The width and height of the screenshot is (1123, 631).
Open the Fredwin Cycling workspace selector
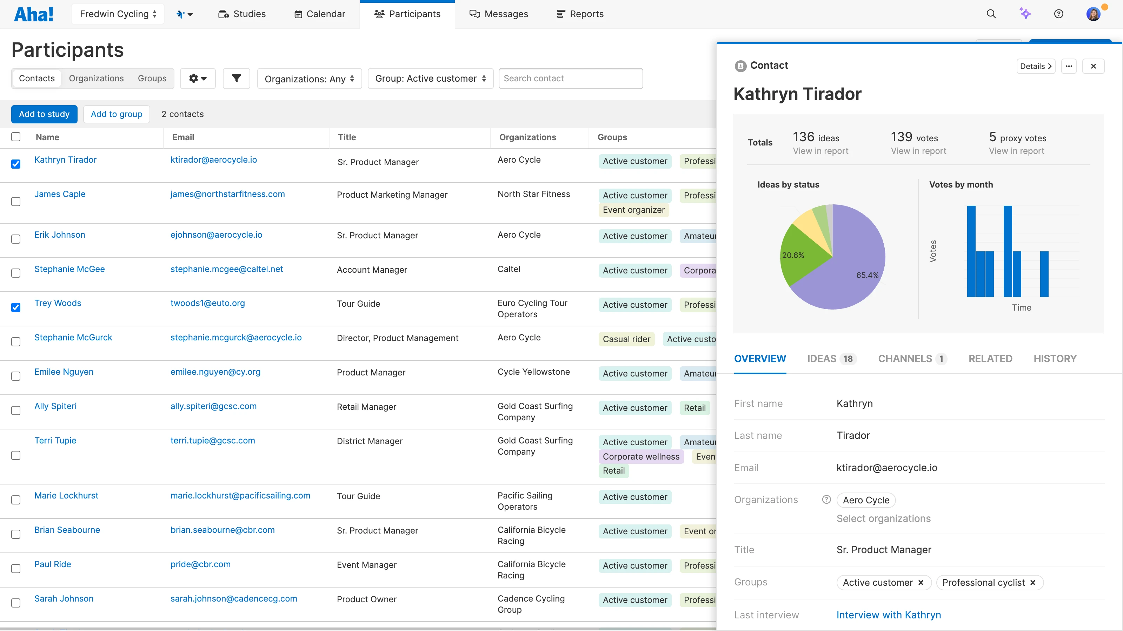[x=117, y=14]
